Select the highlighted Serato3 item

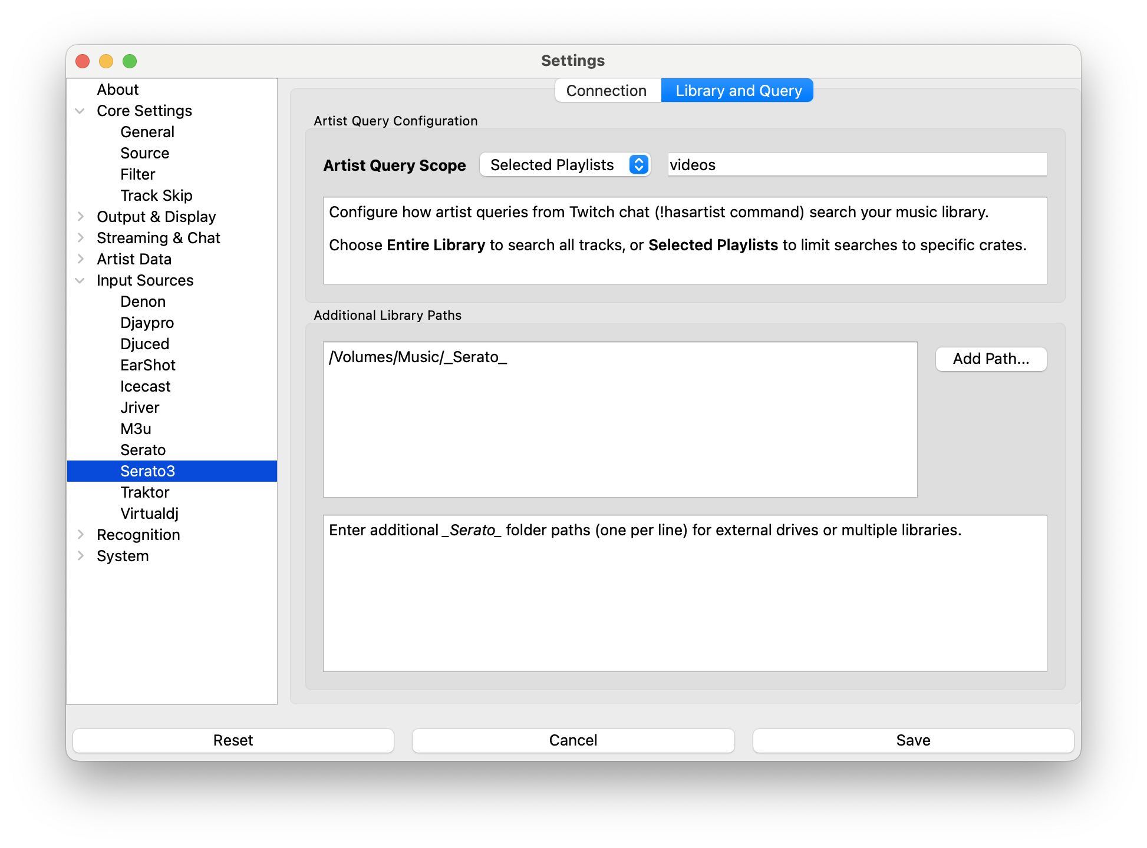(172, 471)
